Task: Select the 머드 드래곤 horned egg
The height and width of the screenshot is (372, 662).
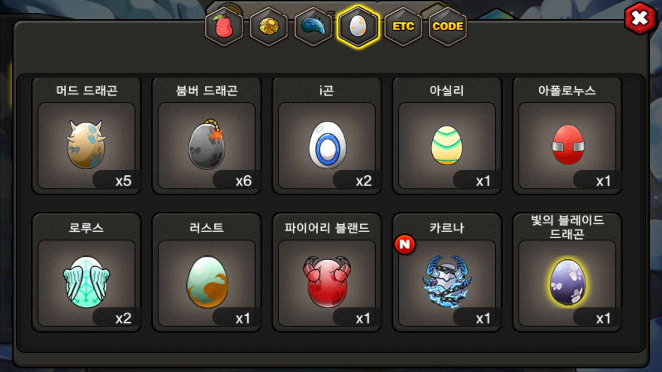Action: pyautogui.click(x=86, y=145)
